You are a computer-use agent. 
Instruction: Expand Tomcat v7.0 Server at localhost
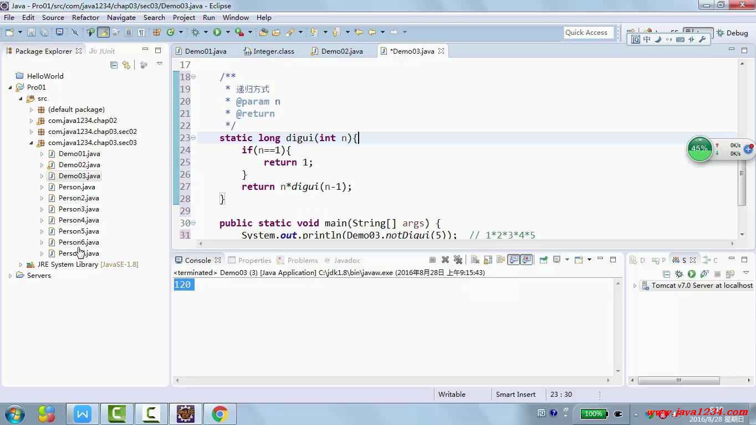pos(635,286)
